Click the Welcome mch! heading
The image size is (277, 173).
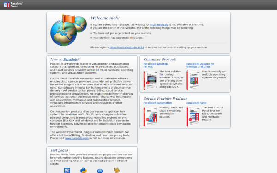click(105, 18)
